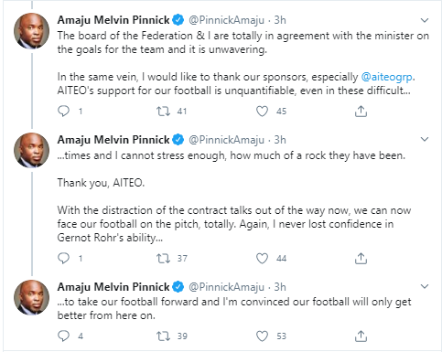The image size is (442, 352).
Task: Open @PinnickAmaju handle in the first tweet
Action: (226, 20)
